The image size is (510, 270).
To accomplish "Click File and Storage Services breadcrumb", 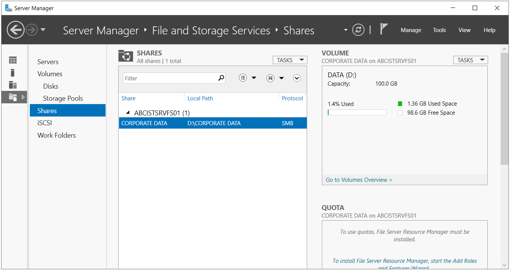I will pyautogui.click(x=211, y=31).
